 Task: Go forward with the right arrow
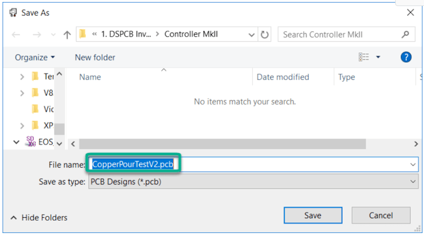tap(37, 35)
